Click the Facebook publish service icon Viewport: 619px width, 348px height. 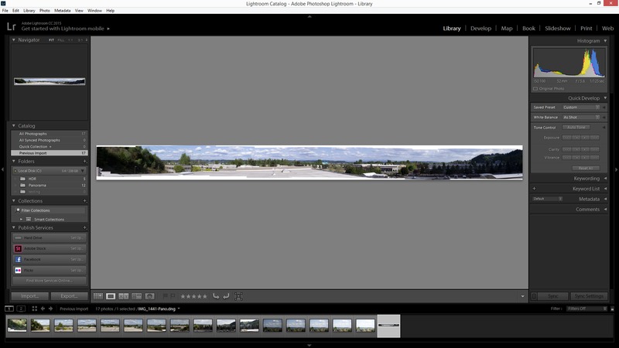(17, 259)
